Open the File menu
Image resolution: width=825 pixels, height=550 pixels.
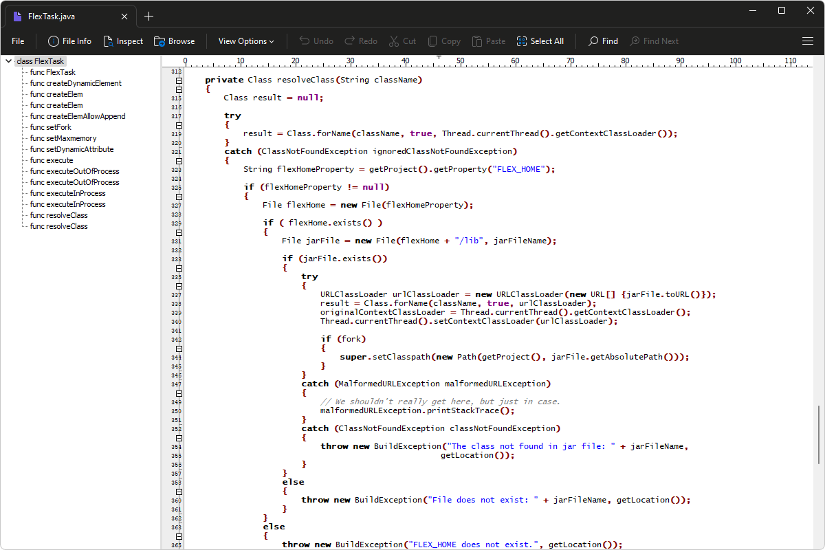[x=17, y=41]
